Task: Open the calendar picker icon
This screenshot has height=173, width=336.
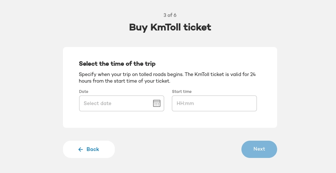Action: pyautogui.click(x=157, y=103)
